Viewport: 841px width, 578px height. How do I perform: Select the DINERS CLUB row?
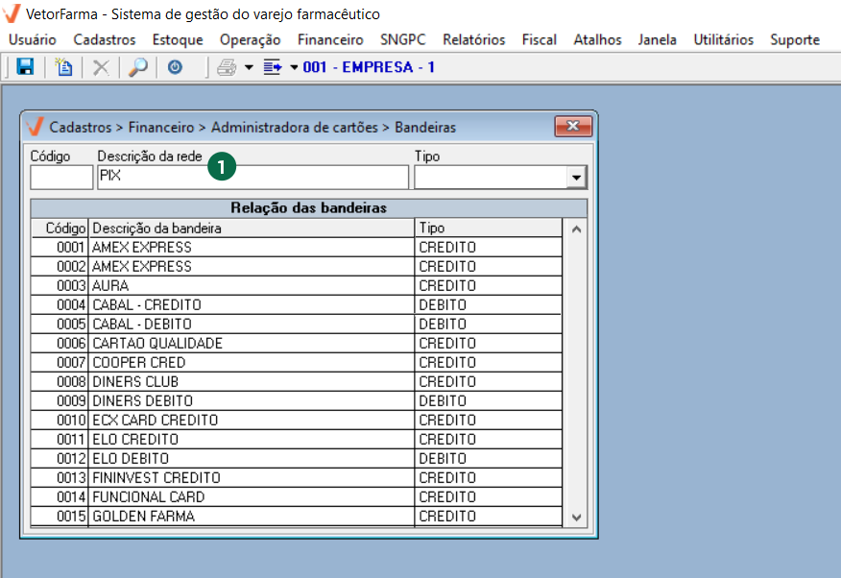click(297, 382)
